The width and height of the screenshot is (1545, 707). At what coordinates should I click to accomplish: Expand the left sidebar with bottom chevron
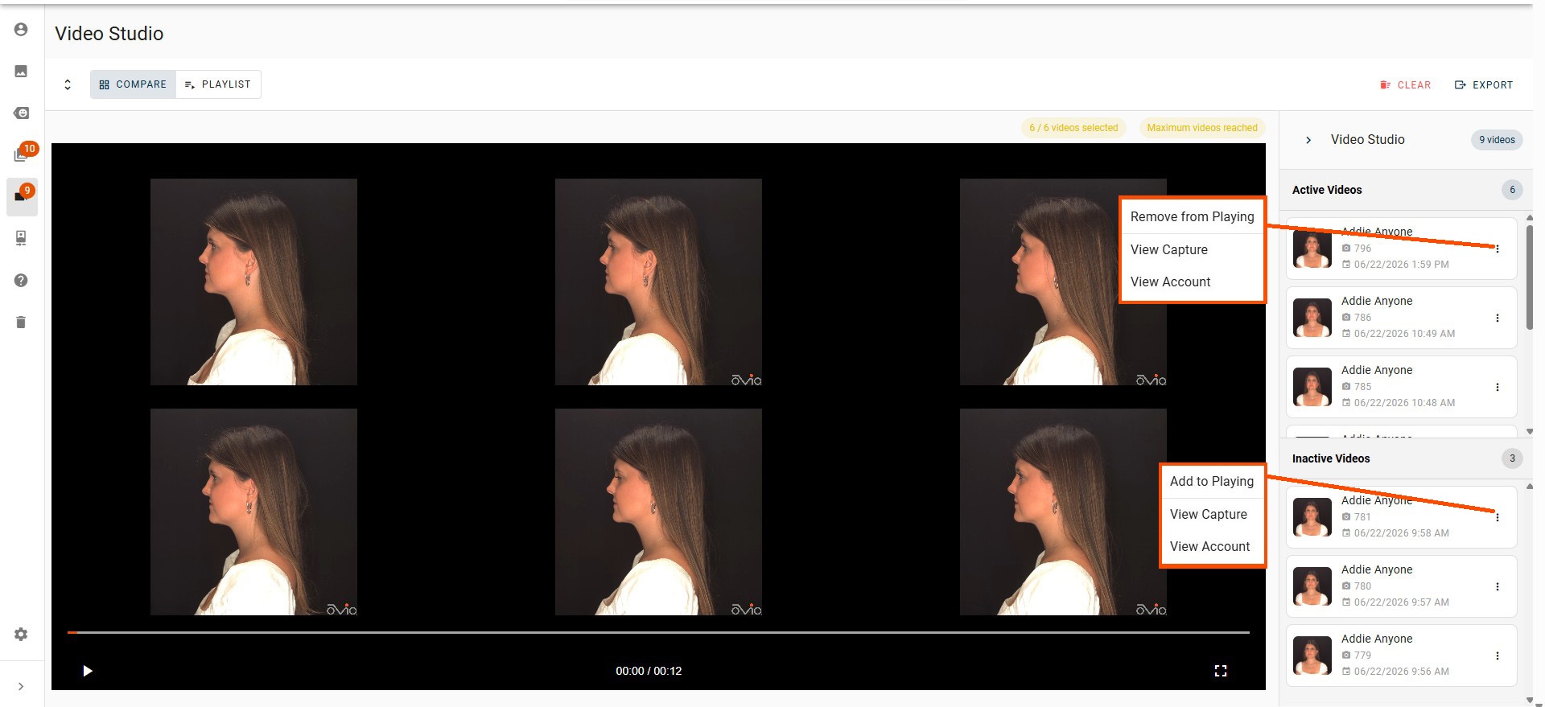point(21,686)
